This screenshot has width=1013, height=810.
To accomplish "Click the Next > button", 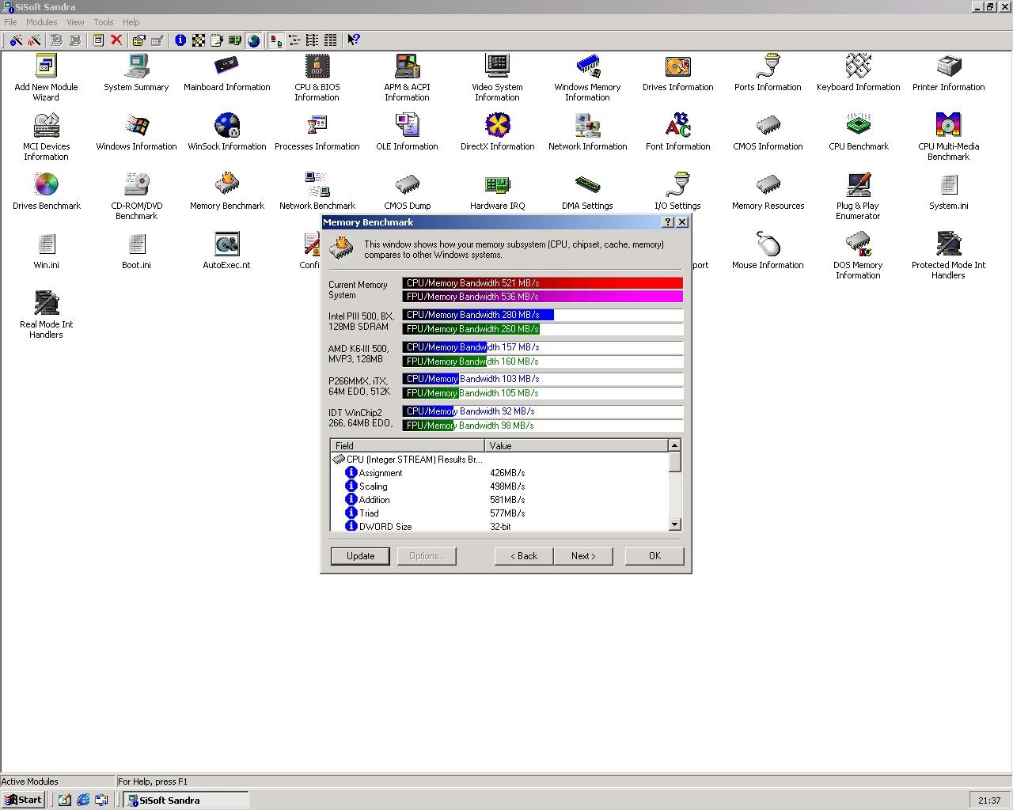I will pyautogui.click(x=583, y=556).
